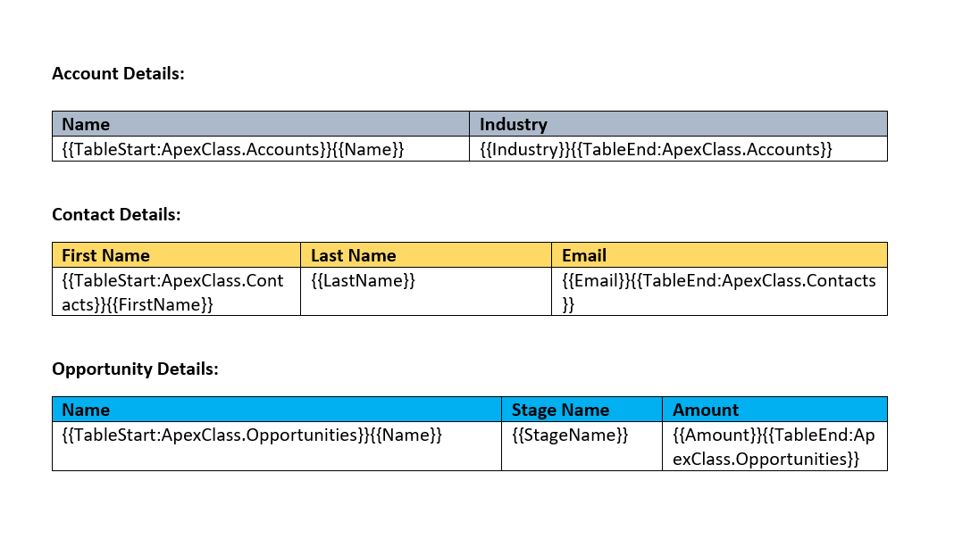
Task: Click the Contact Details heading
Action: tap(116, 214)
